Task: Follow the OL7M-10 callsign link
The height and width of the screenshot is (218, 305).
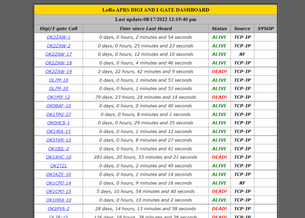Action: tap(58, 80)
